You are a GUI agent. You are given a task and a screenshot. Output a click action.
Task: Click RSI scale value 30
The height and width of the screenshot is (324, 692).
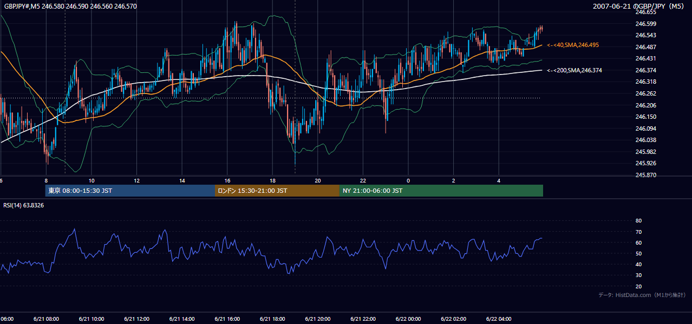pyautogui.click(x=638, y=275)
